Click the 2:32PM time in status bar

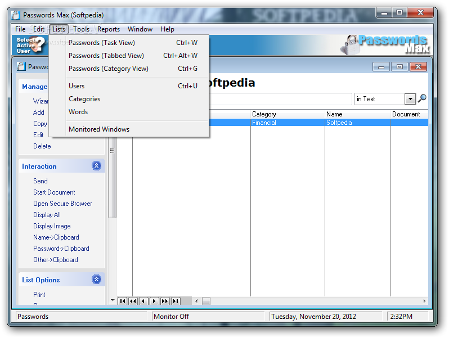(x=408, y=317)
